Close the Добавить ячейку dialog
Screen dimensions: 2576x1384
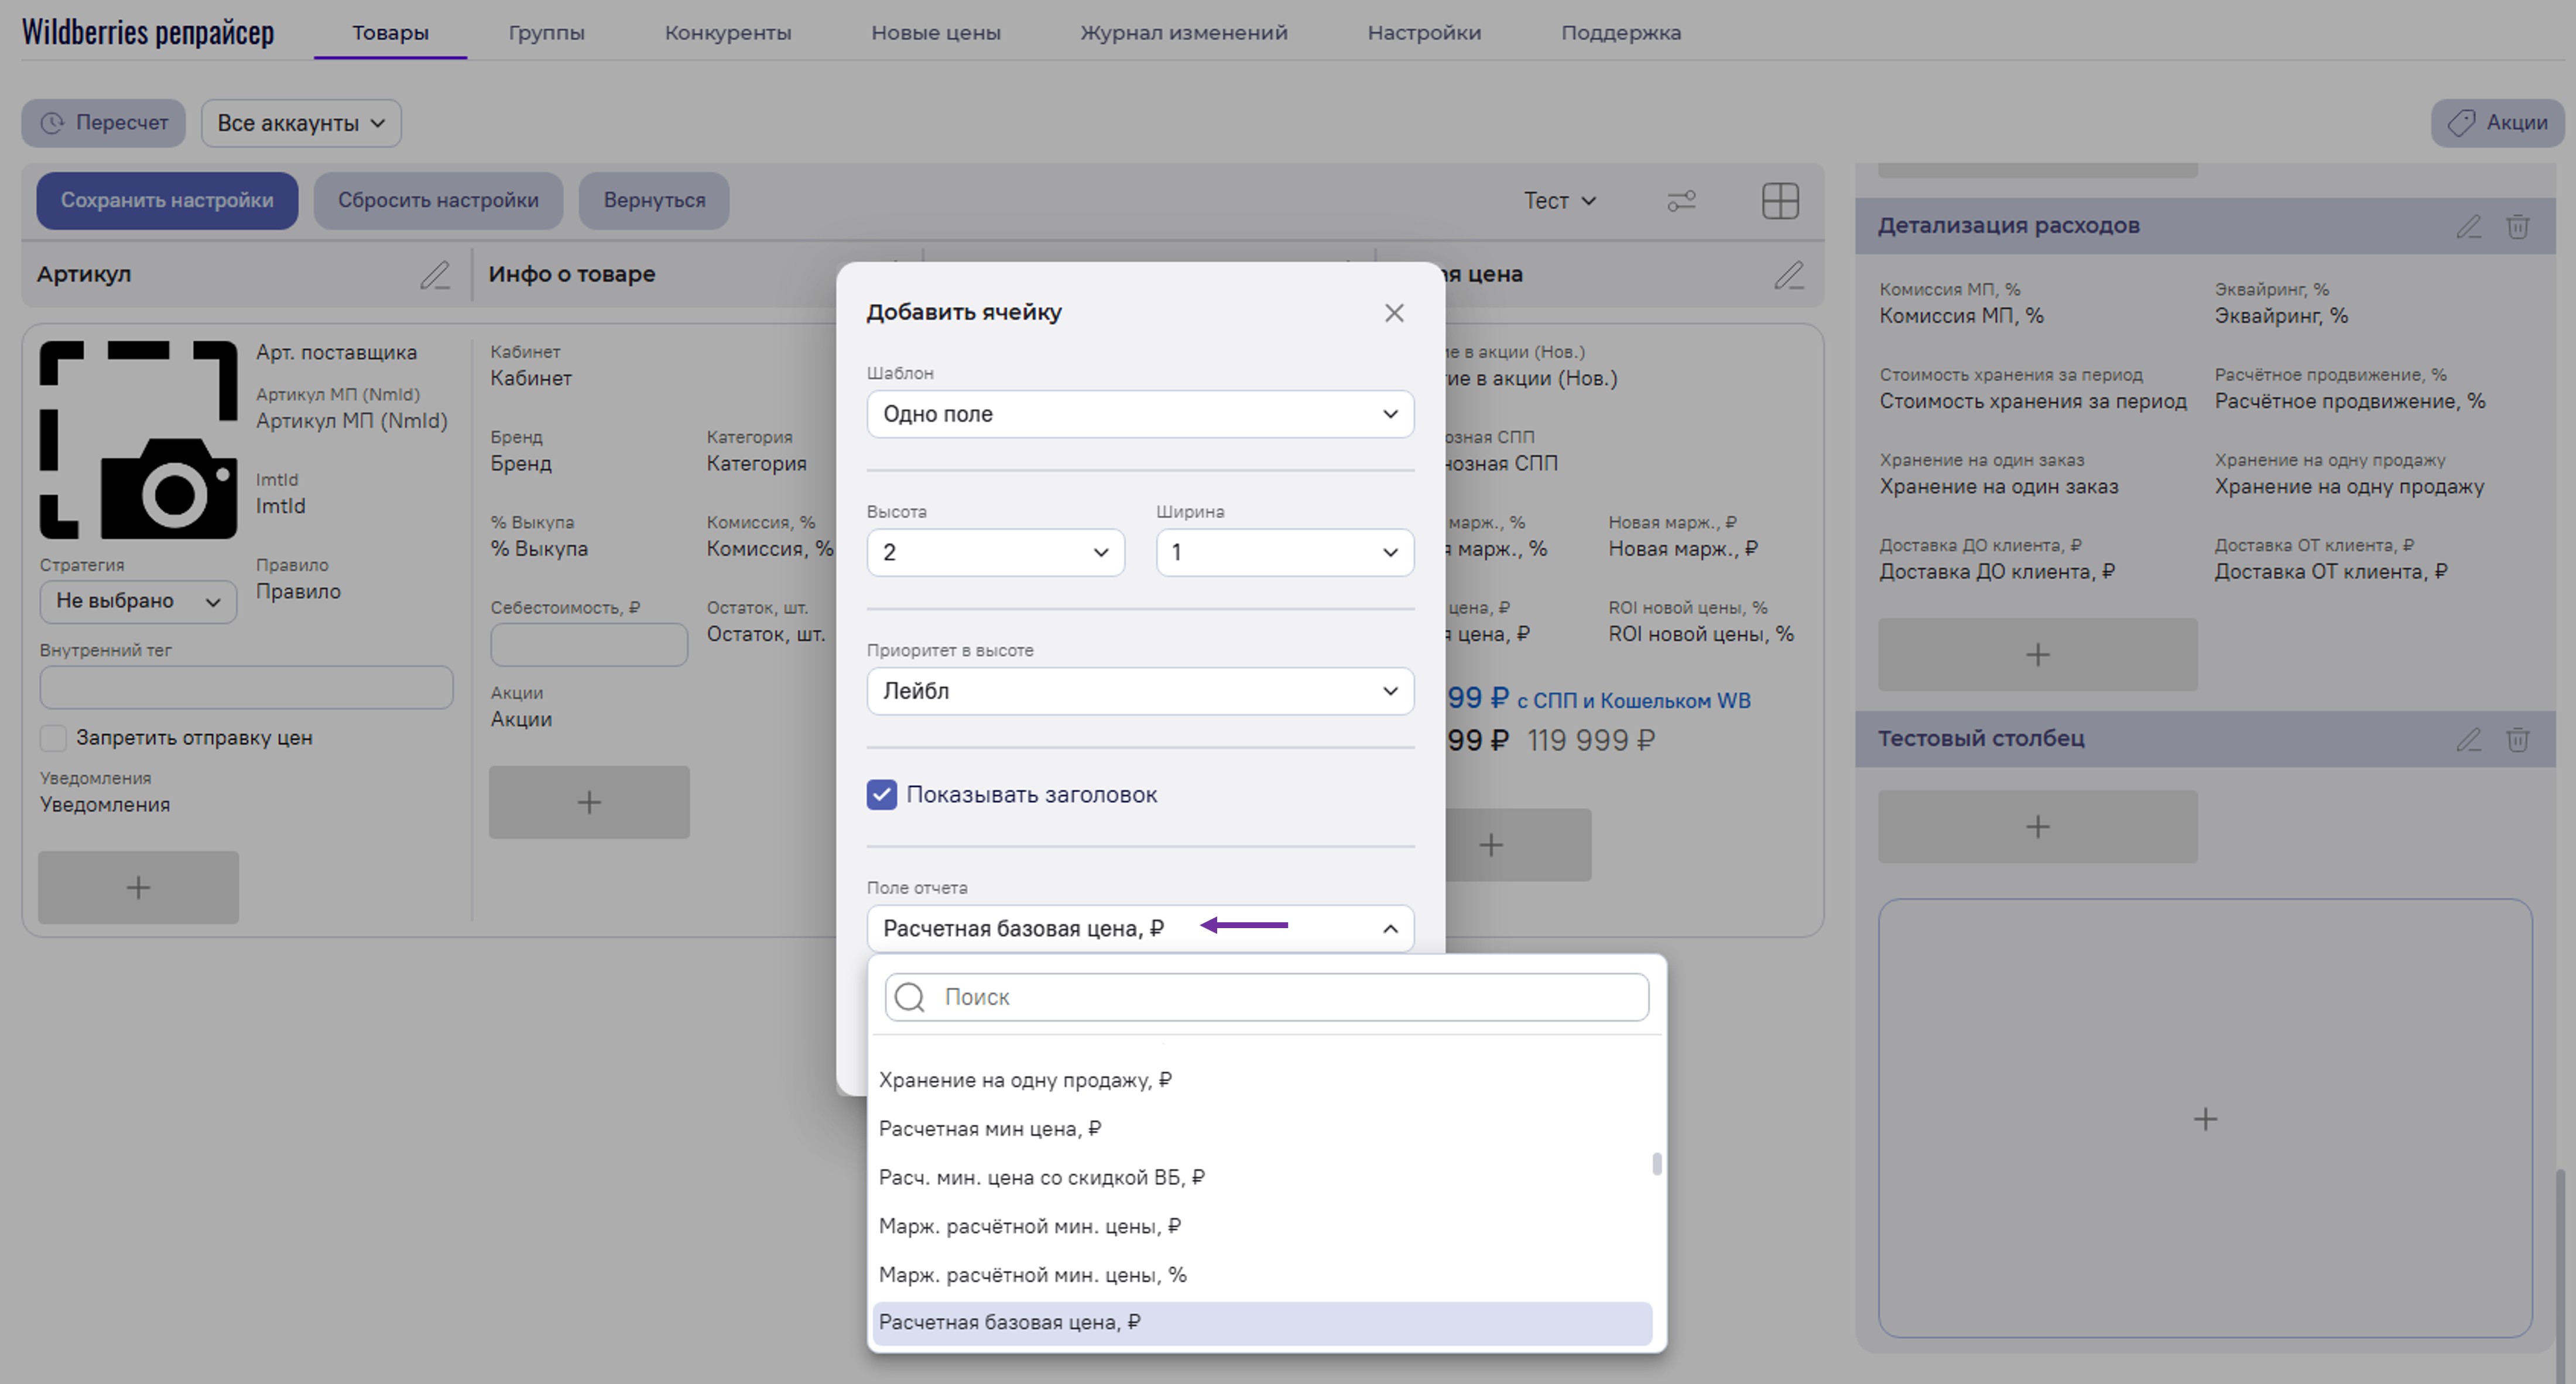[1394, 312]
